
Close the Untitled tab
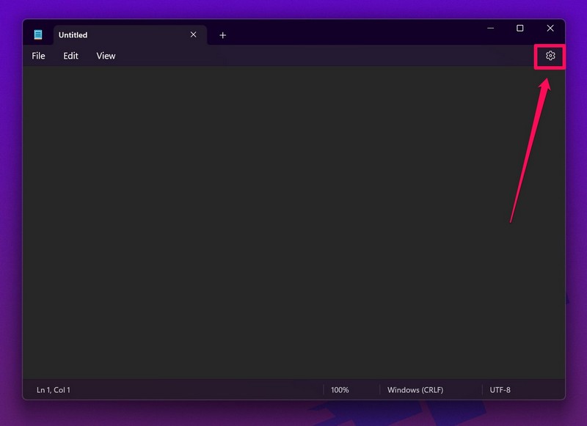click(193, 34)
